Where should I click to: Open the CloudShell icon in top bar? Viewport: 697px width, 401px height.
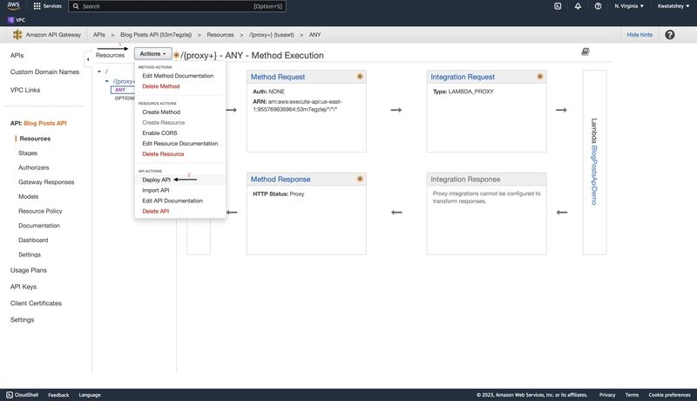coord(558,6)
